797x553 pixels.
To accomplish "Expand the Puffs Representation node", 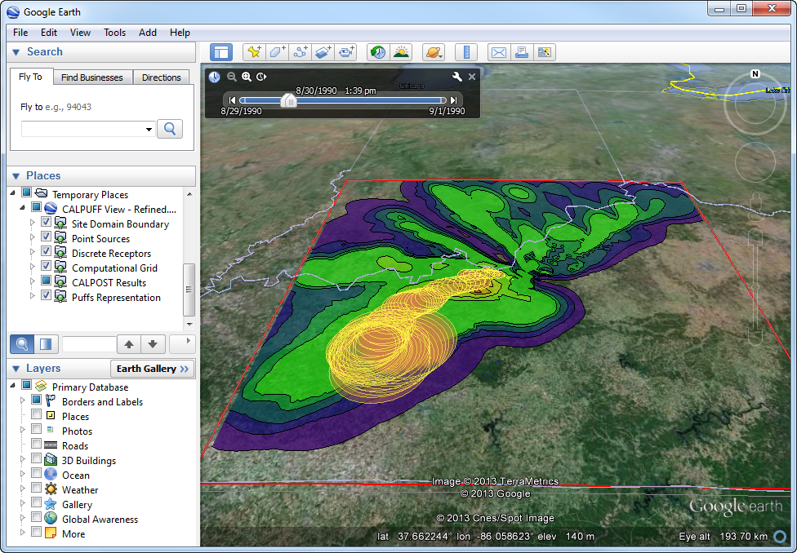I will tap(33, 295).
